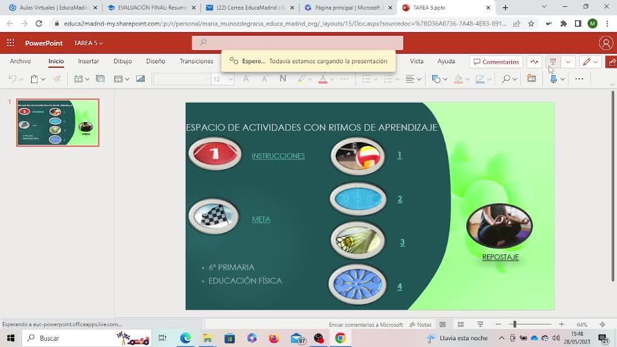Image resolution: width=617 pixels, height=347 pixels.
Task: Switch to Slide Sorter view icon
Action: click(461, 324)
